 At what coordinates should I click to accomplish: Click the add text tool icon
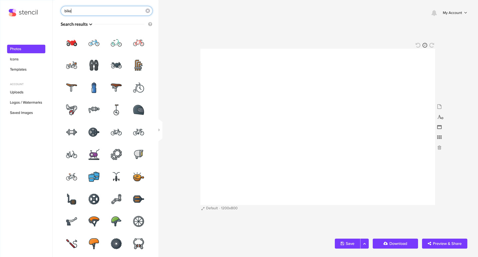[440, 117]
